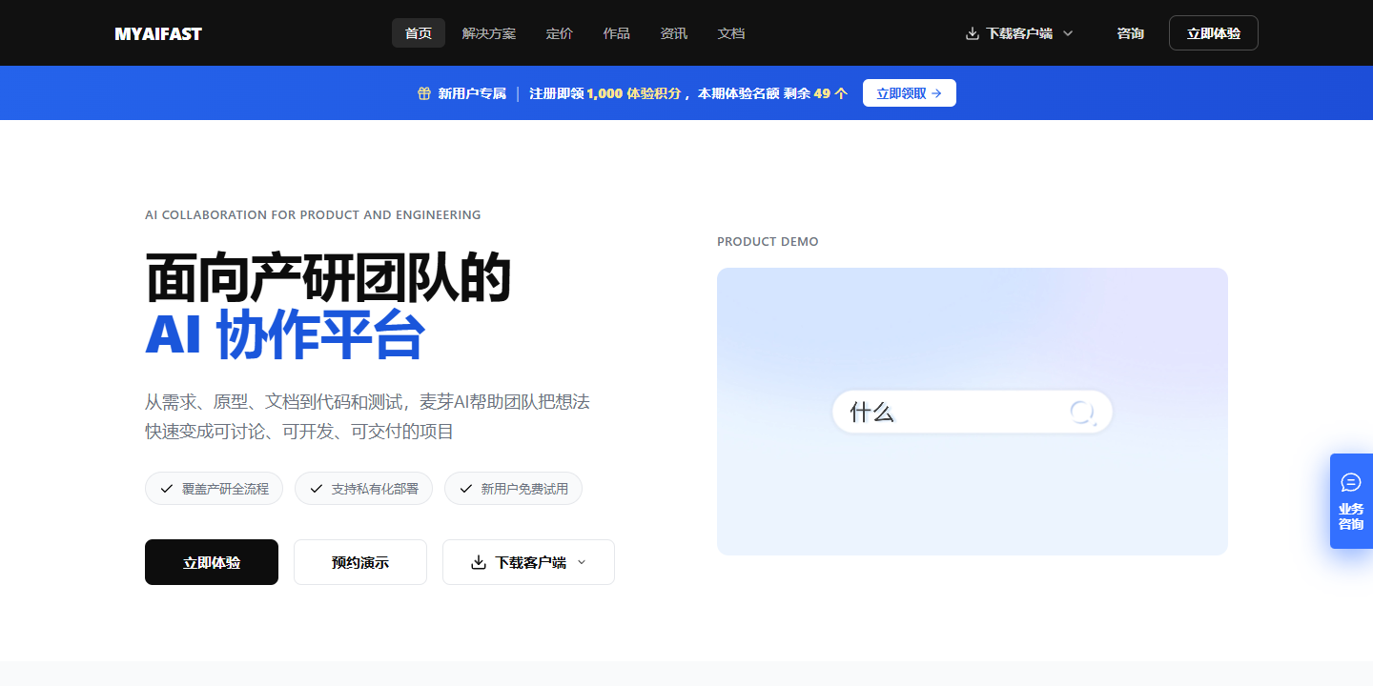The image size is (1373, 686).
Task: Click the black 立即体验 hero button
Action: point(212,562)
